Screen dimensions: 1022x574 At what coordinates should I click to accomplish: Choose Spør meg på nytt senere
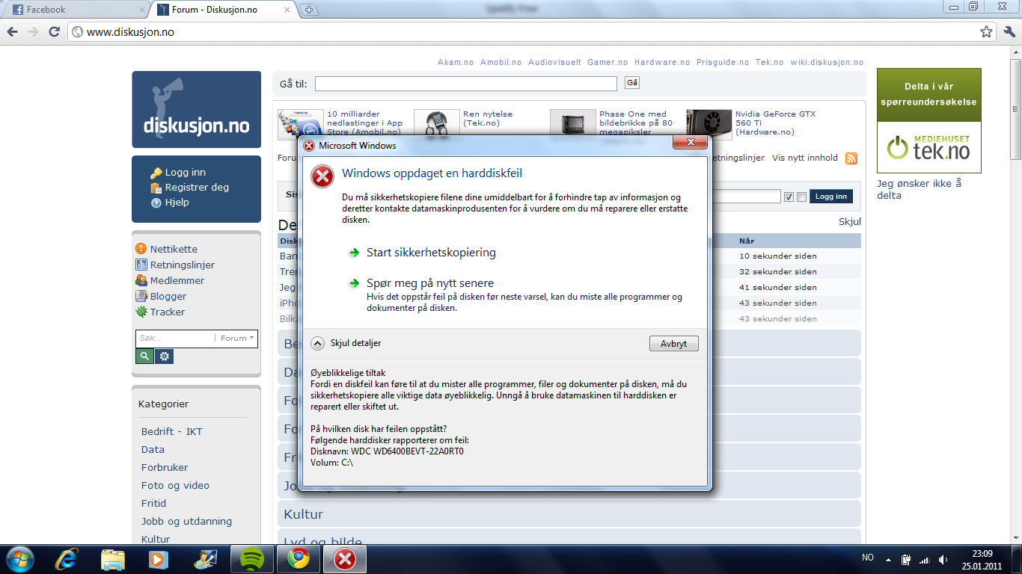pos(430,283)
